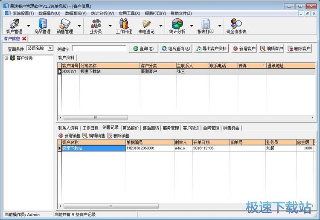The image size is (320, 220).
Task: Click the 总金额 column header
Action: [305, 142]
